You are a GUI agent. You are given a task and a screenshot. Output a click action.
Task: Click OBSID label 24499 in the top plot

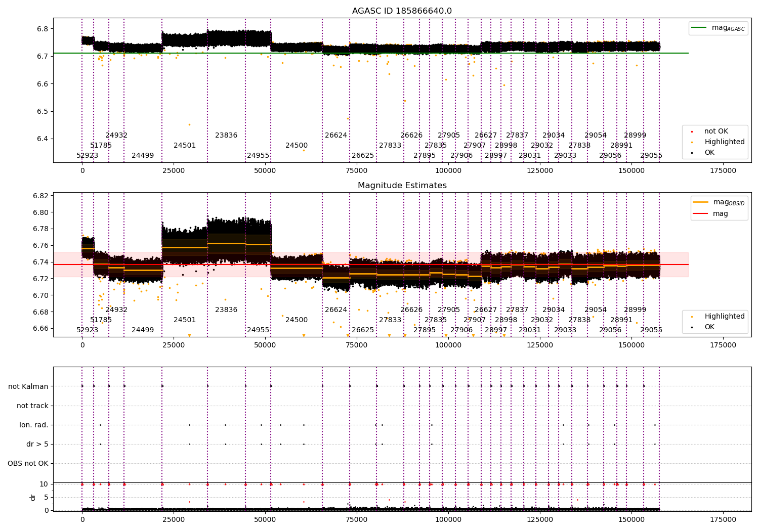point(143,156)
